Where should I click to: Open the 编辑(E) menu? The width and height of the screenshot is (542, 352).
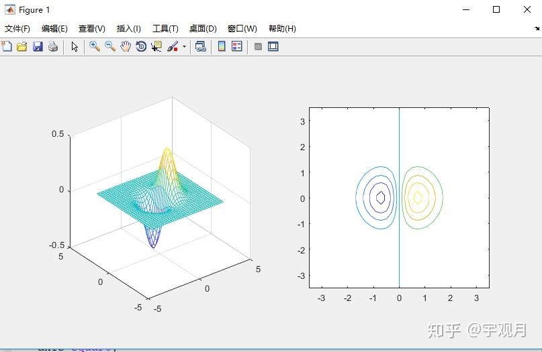54,29
